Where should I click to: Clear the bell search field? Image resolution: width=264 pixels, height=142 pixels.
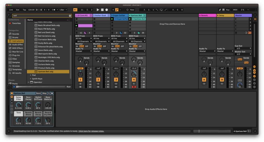(70, 16)
